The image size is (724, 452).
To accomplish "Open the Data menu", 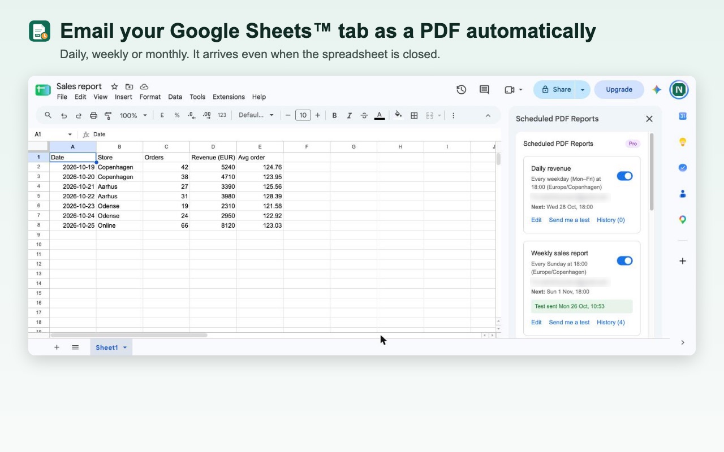I will 175,97.
